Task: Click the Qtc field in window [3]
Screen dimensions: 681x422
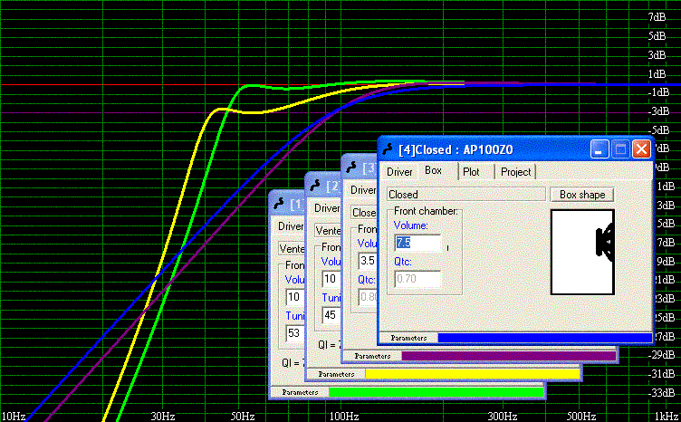Action: (x=369, y=297)
